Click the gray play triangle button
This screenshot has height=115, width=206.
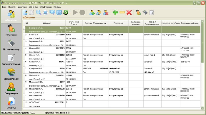[75, 13]
